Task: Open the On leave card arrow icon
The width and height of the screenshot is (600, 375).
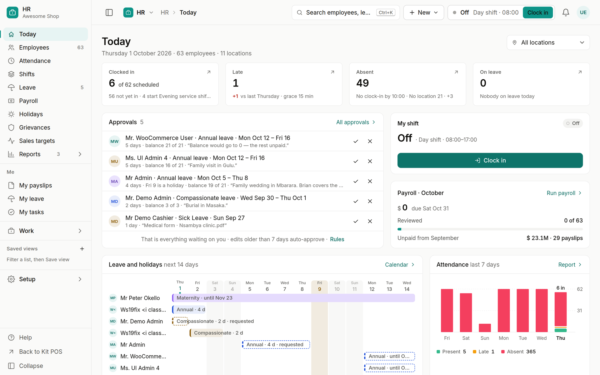Action: pyautogui.click(x=580, y=72)
